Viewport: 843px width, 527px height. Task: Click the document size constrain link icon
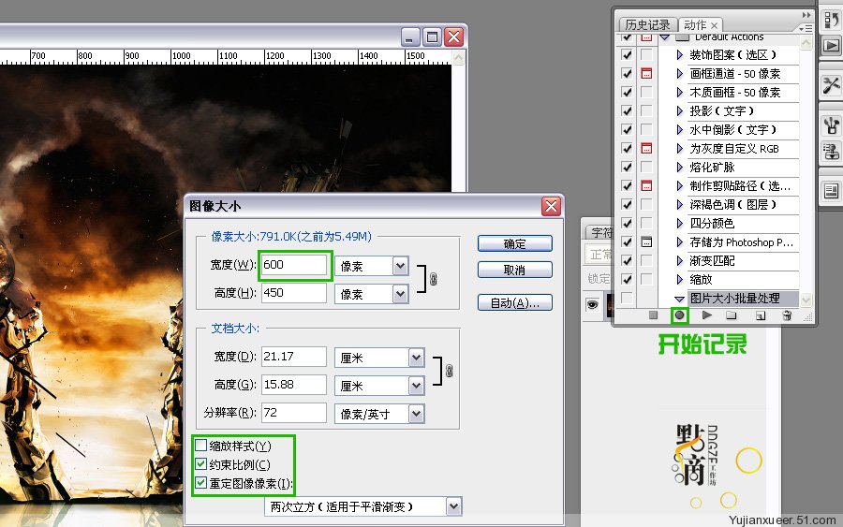click(x=450, y=371)
